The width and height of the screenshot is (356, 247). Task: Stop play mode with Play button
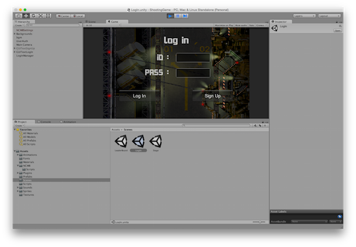click(x=170, y=16)
